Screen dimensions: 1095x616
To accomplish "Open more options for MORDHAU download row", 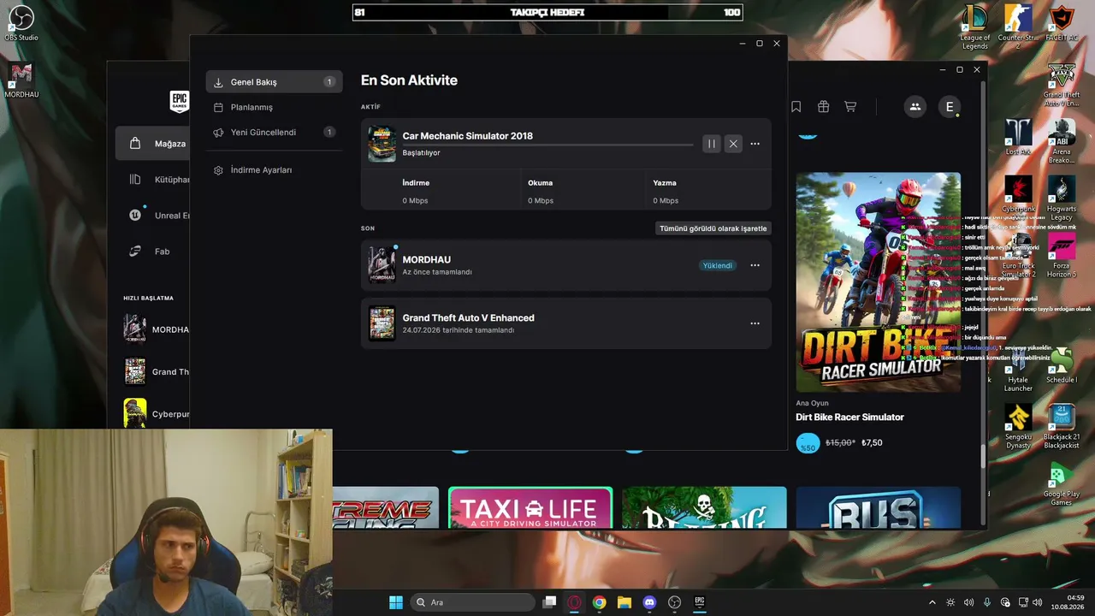I will pyautogui.click(x=755, y=265).
